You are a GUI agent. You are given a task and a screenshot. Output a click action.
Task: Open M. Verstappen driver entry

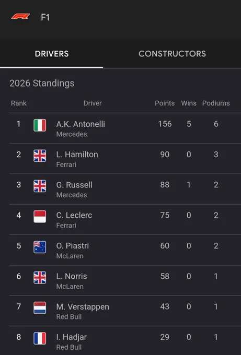[x=125, y=311]
